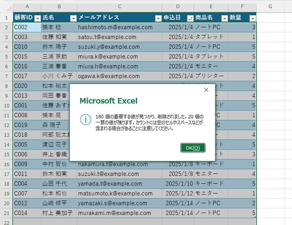Select column F header
Screen dimensions: 292x225
[242, 7]
